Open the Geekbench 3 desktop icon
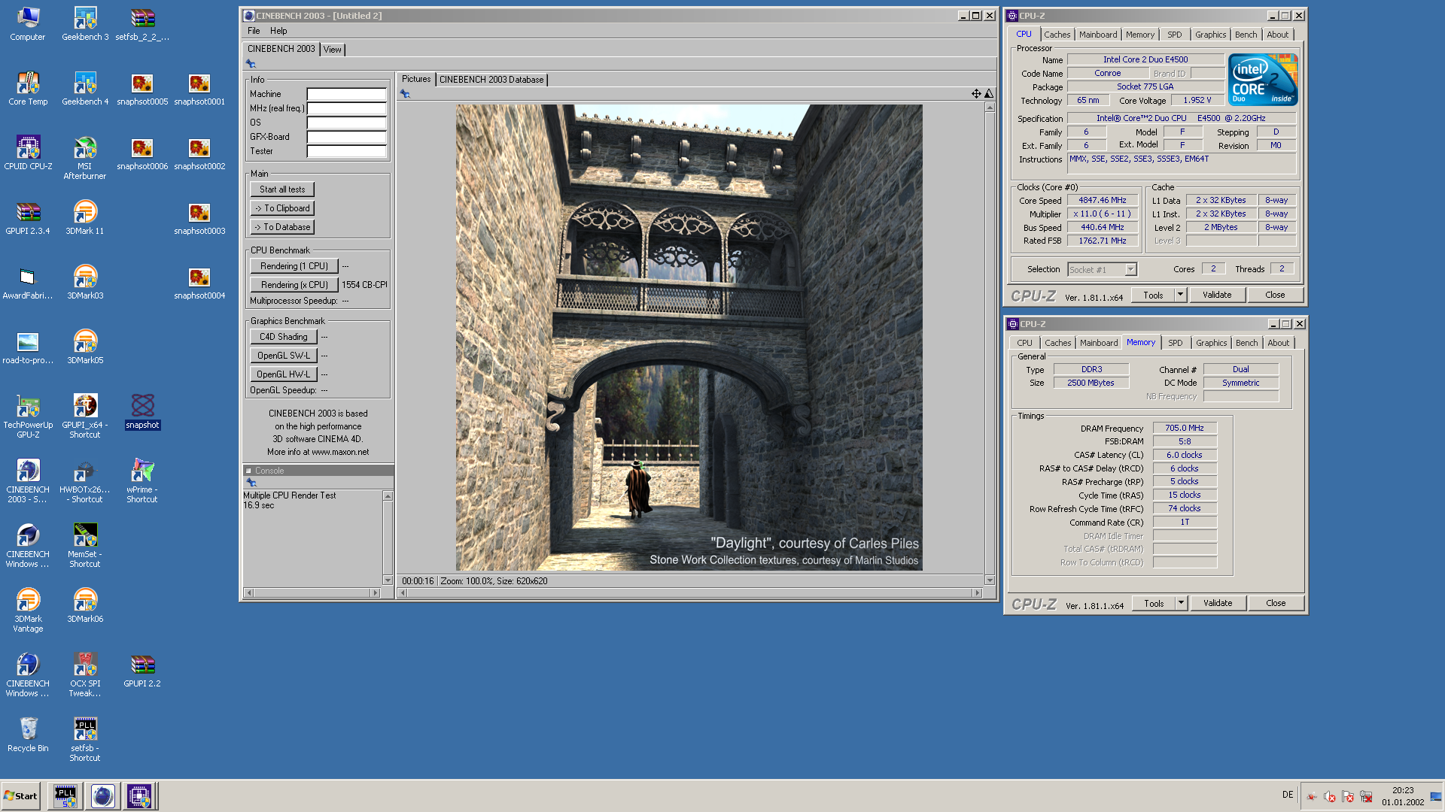 pos(85,23)
